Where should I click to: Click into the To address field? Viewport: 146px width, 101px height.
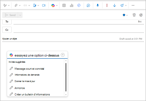point(75,22)
